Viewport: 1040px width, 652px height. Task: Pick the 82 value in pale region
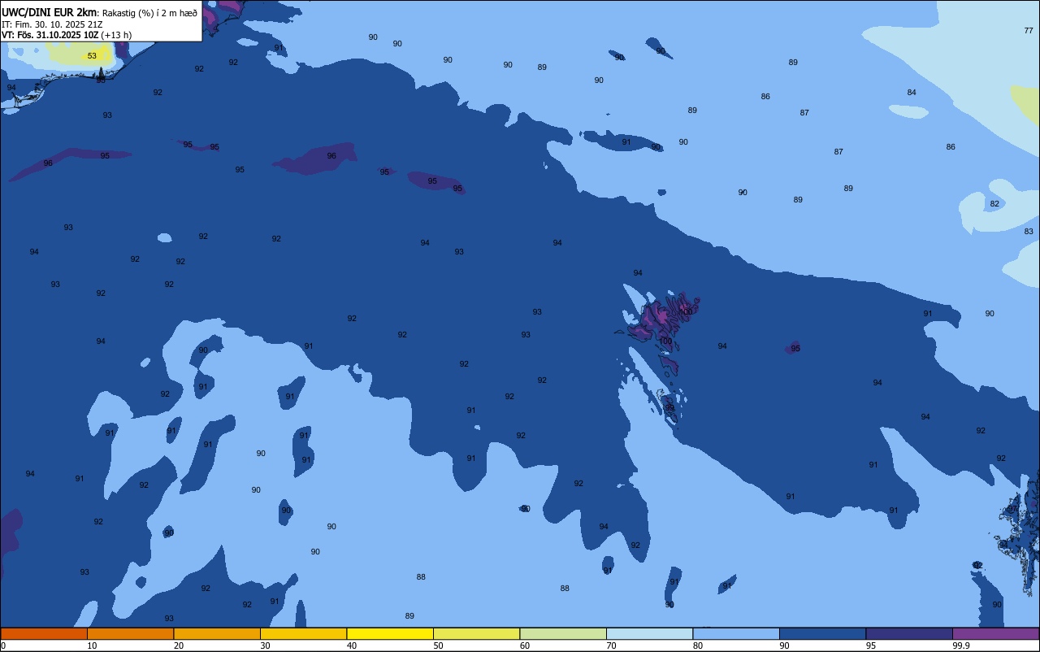click(994, 204)
